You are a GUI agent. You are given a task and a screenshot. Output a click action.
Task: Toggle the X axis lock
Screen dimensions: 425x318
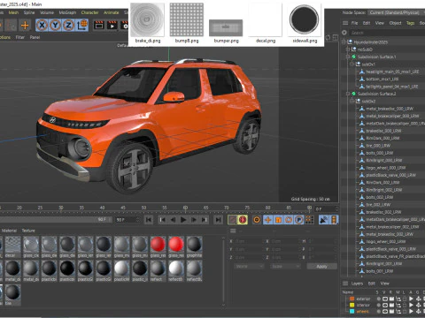pos(42,25)
